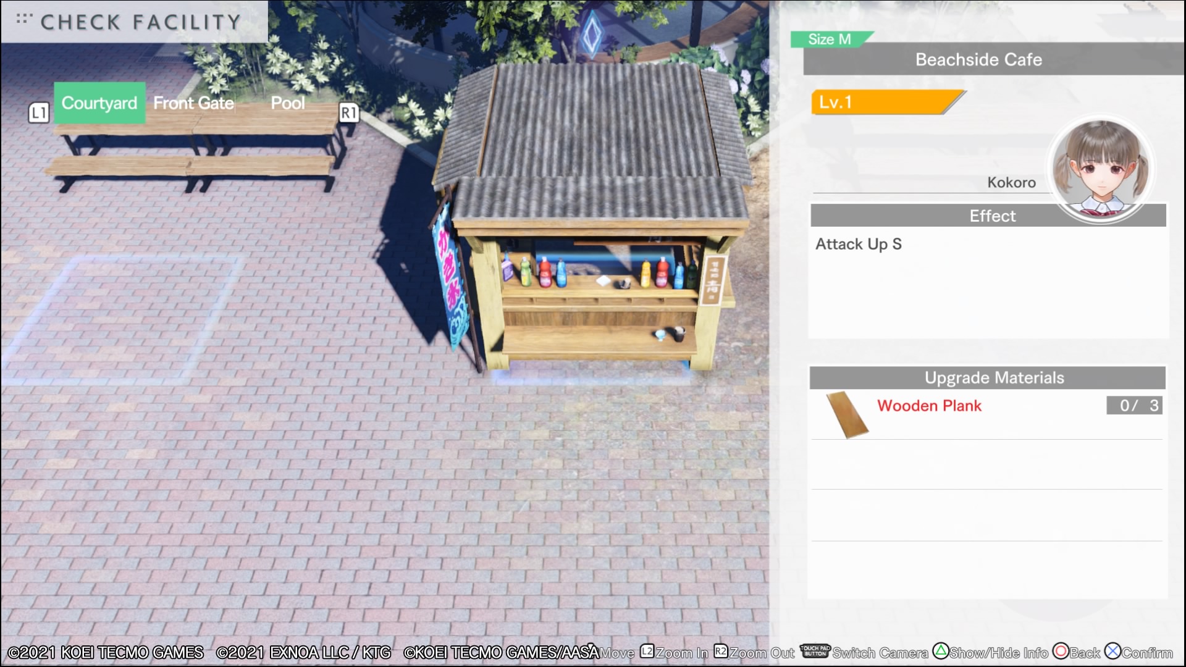1186x667 pixels.
Task: Click the L1 previous-area button icon
Action: click(39, 113)
